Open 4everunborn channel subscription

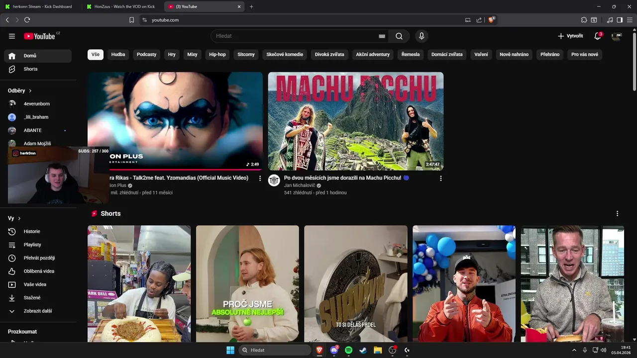point(38,104)
